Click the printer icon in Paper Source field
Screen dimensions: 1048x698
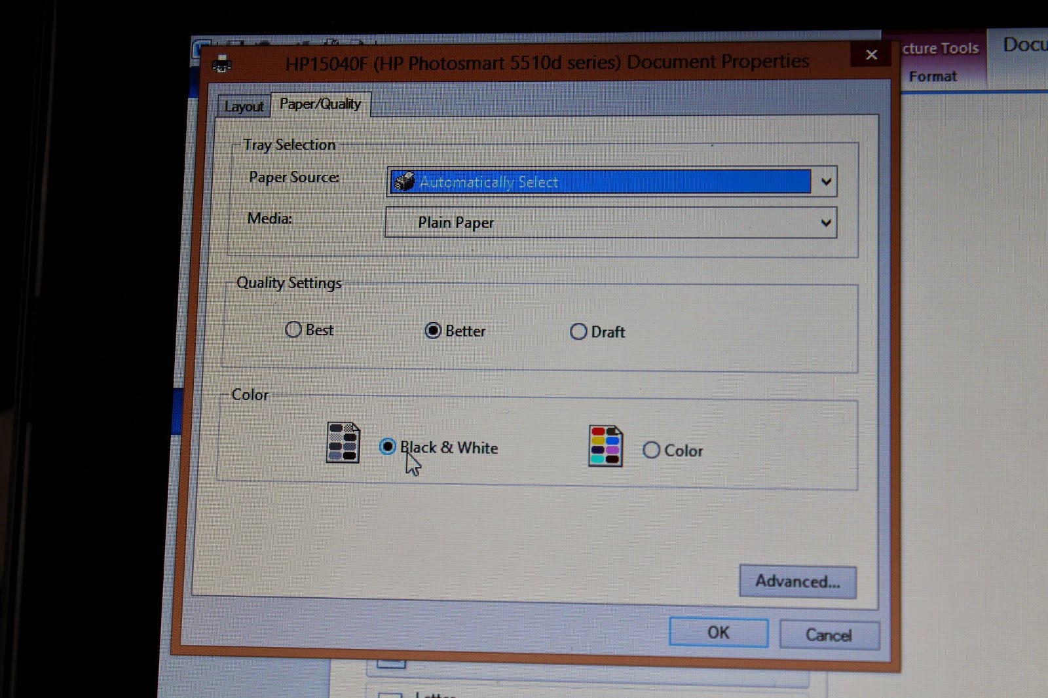click(x=405, y=181)
